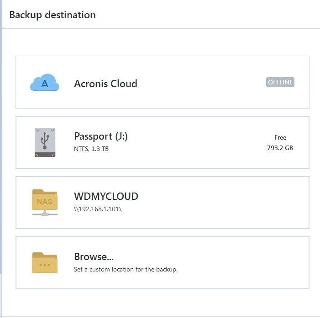Click the OFFLINE status badge

tap(280, 83)
